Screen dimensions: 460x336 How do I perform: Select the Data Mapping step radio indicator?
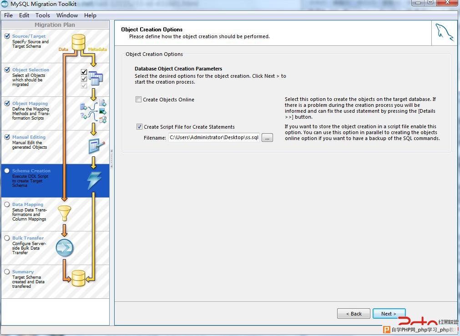pyautogui.click(x=7, y=204)
